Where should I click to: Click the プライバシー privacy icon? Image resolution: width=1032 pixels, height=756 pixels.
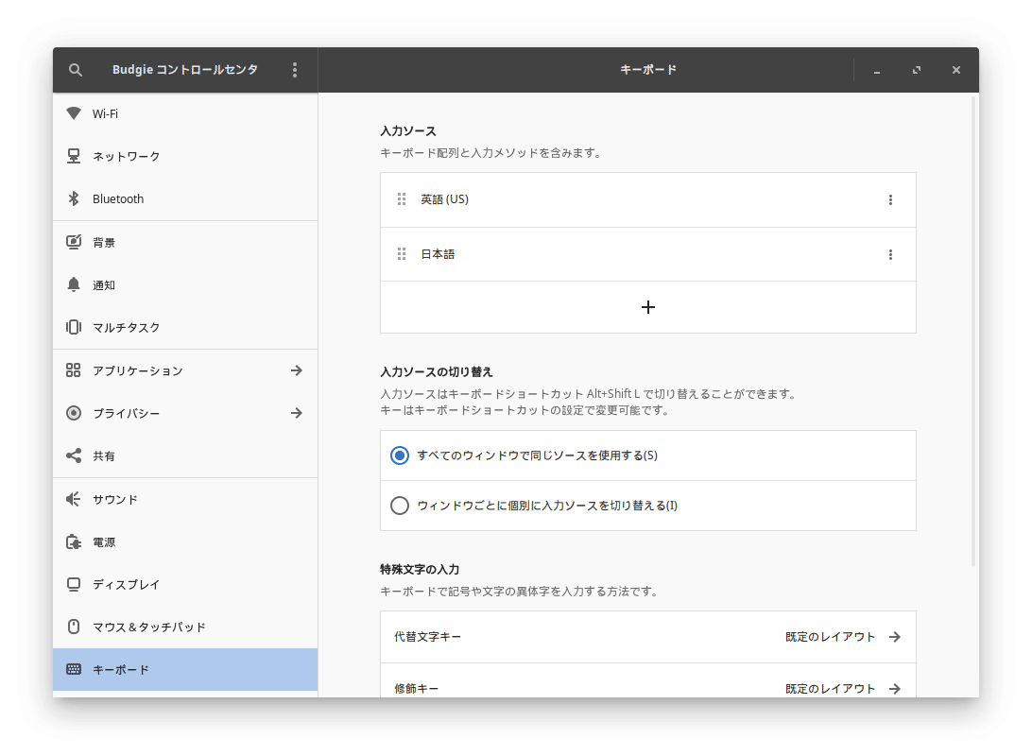click(x=74, y=413)
